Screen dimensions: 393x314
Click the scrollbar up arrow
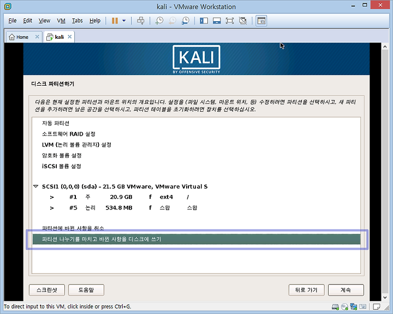tap(385, 46)
